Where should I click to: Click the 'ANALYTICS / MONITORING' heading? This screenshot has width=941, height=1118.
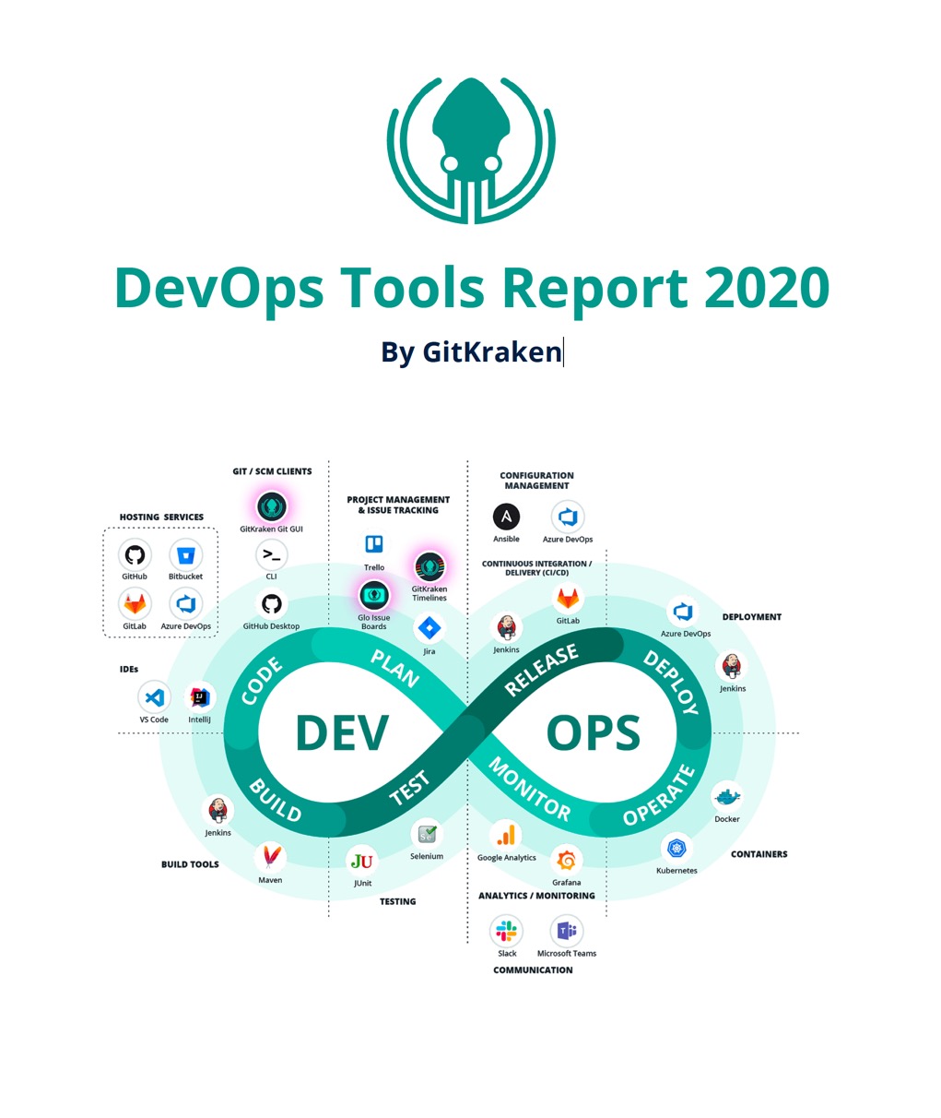coord(536,896)
